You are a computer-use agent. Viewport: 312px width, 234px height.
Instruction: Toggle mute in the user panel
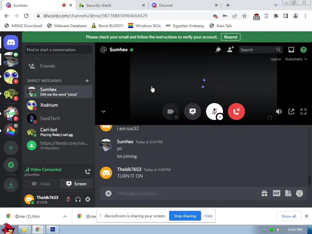click(x=68, y=199)
